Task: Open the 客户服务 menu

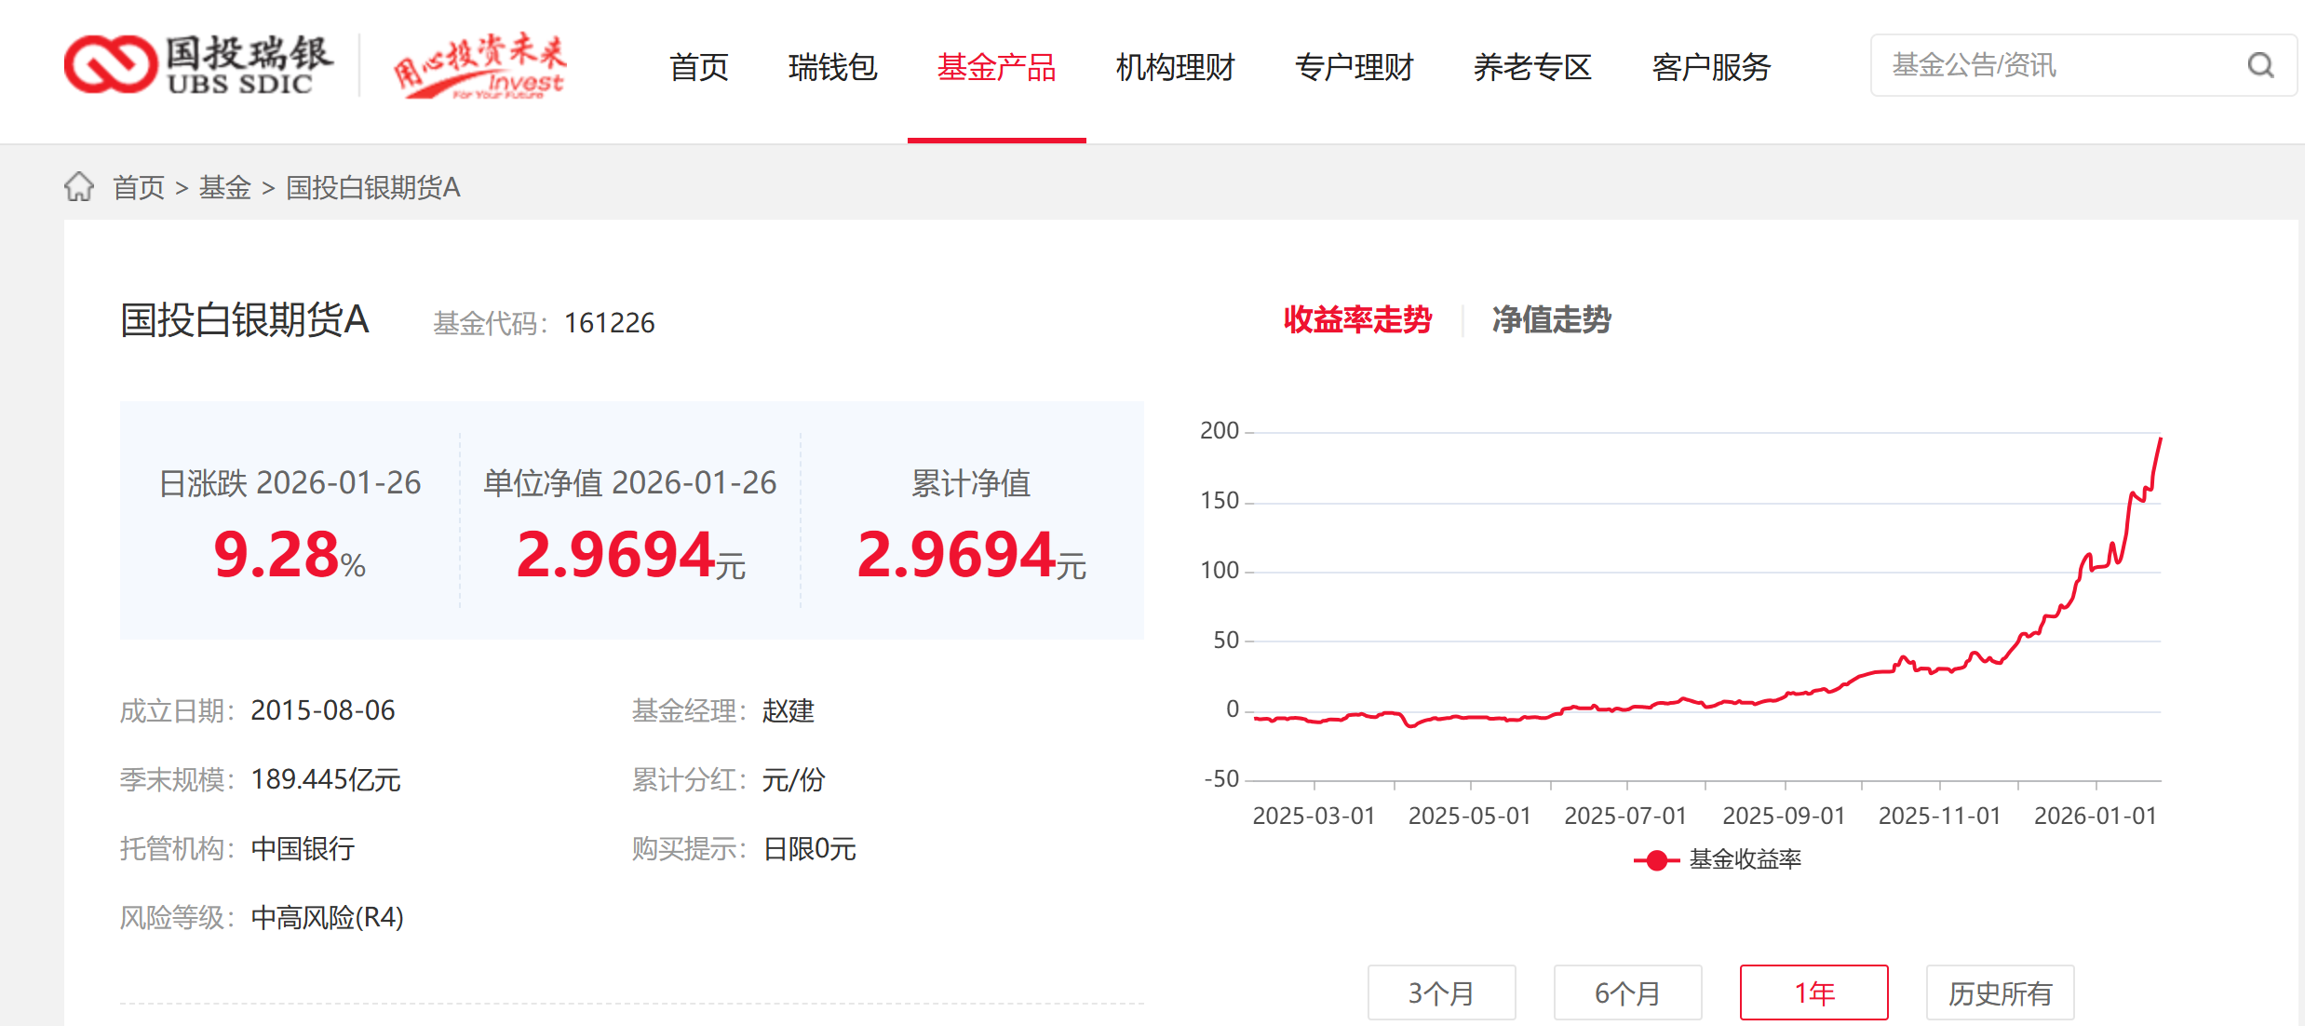Action: coord(1711,67)
